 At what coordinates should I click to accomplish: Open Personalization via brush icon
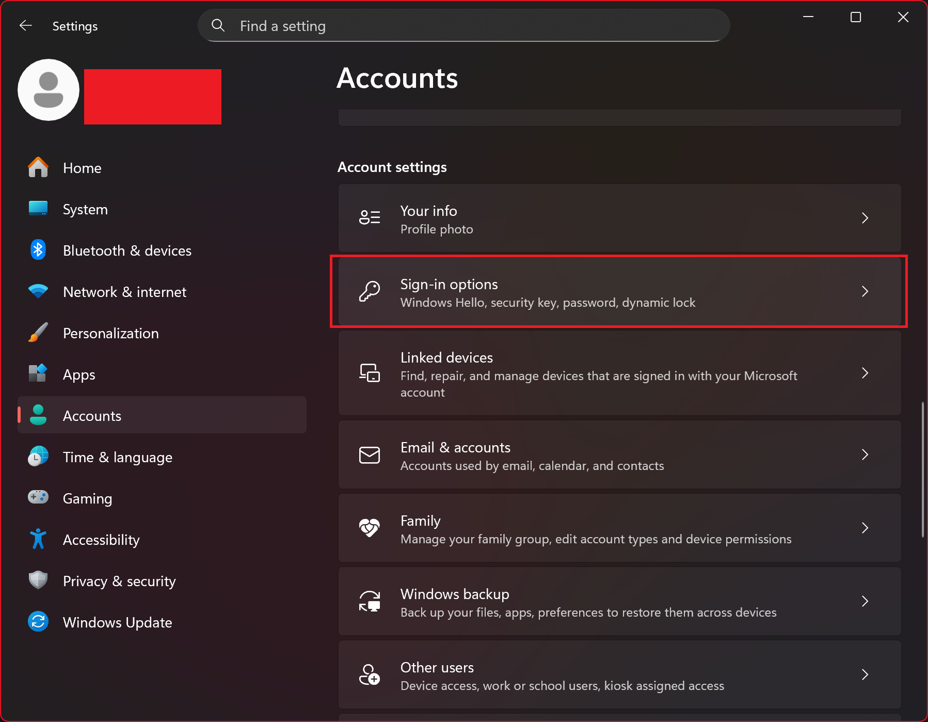(x=38, y=333)
